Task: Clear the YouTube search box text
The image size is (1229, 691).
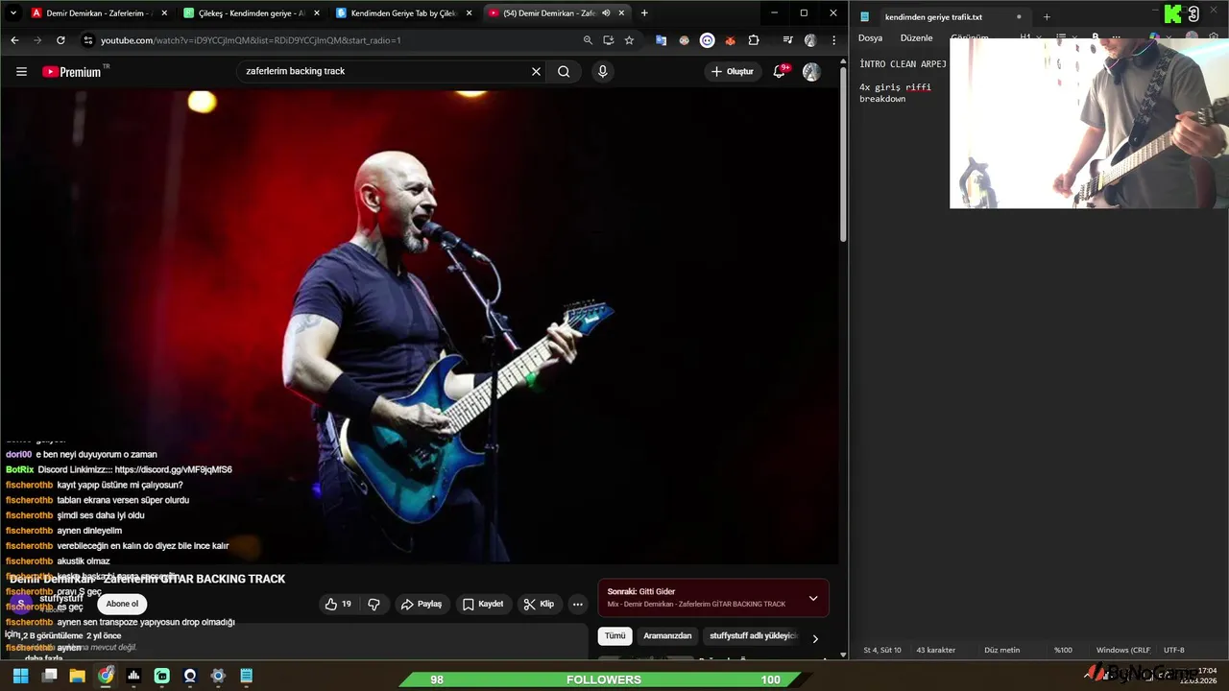Action: (x=536, y=71)
